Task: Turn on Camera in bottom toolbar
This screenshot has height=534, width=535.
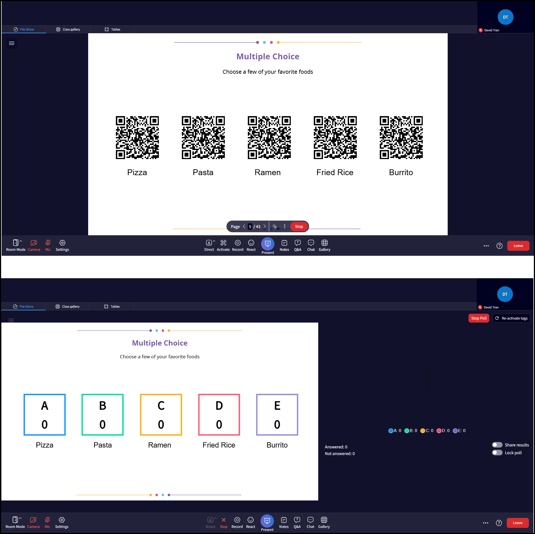Action: 33,523
